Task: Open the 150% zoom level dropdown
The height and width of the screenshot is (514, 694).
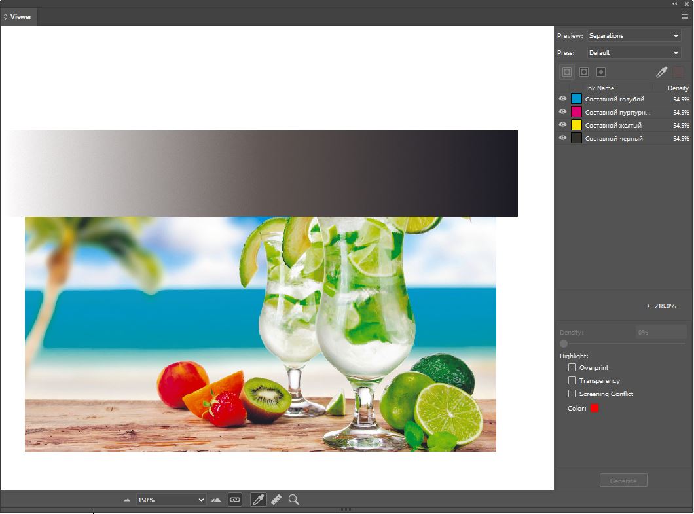Action: [x=170, y=500]
